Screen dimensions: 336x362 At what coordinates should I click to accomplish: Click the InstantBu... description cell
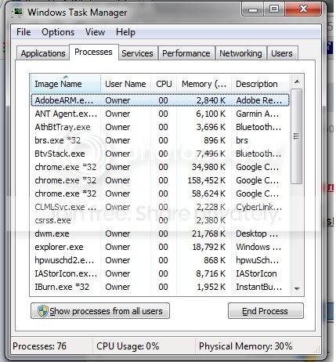258,287
